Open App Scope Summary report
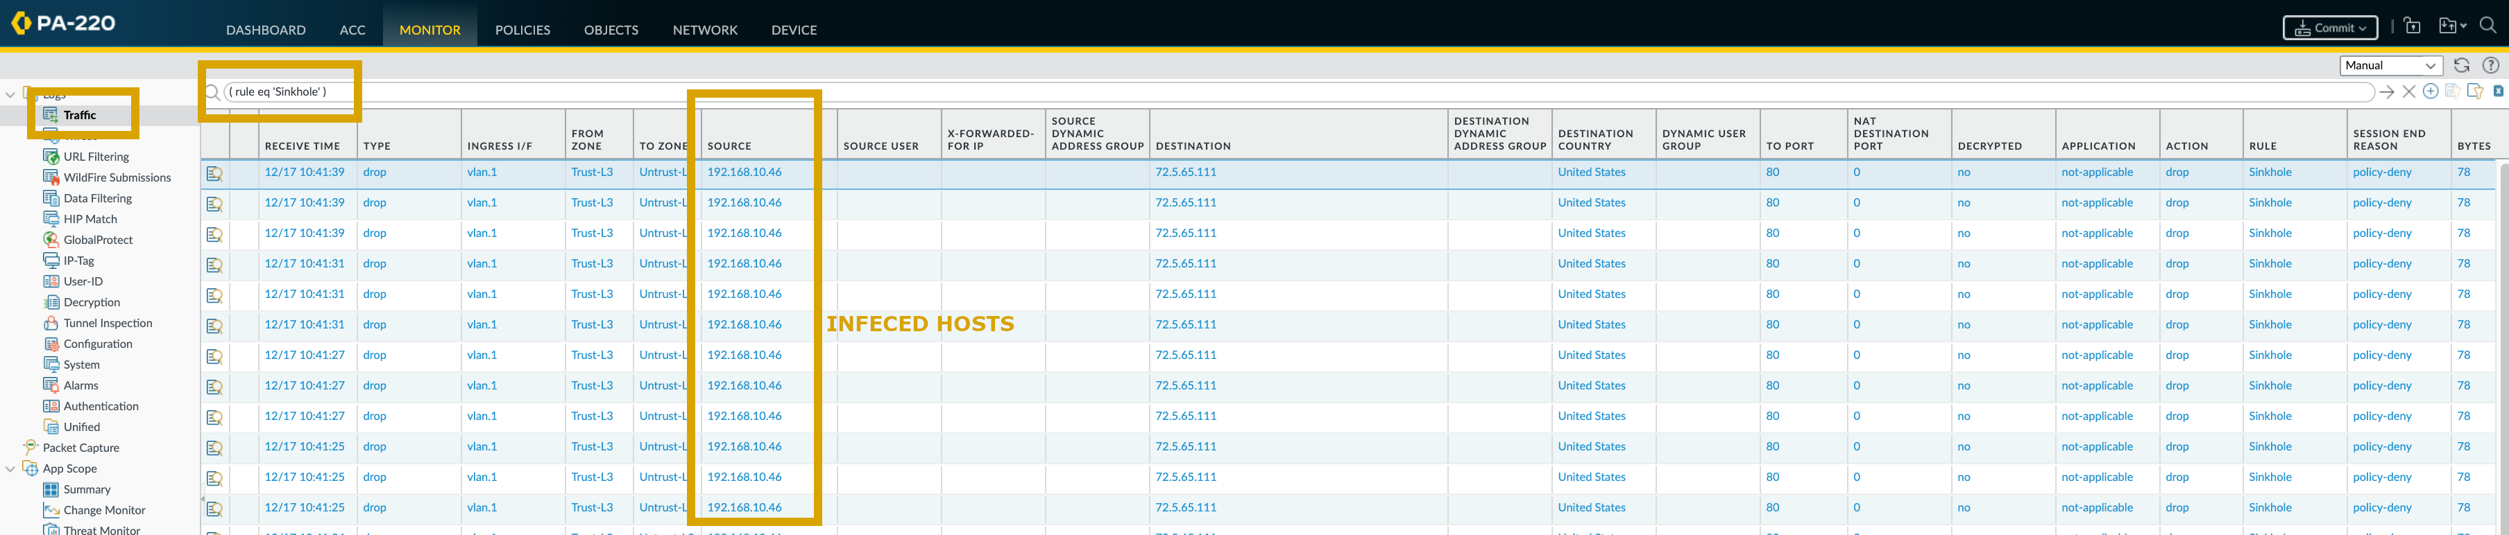 point(87,489)
